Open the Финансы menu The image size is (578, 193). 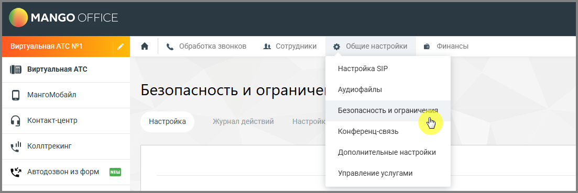pyautogui.click(x=446, y=47)
